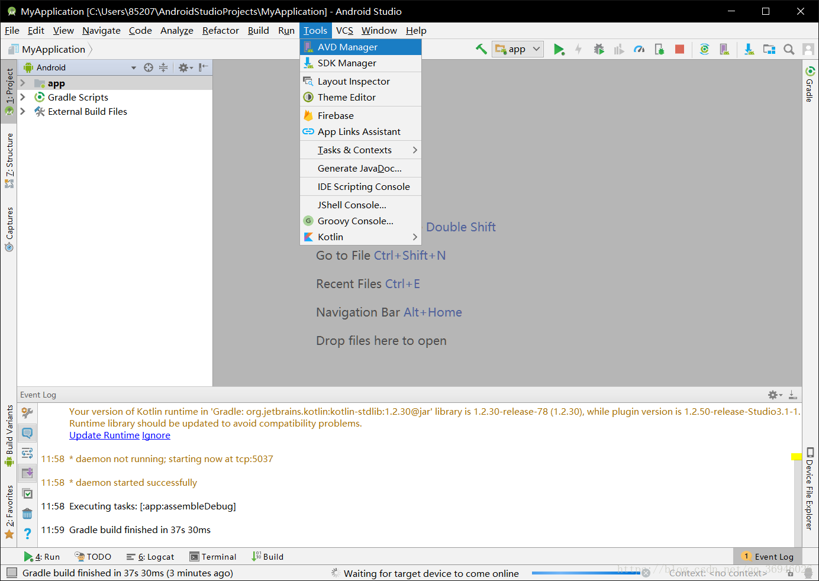Viewport: 819px width, 581px height.
Task: Click the tool window quick access square icon
Action: click(11, 573)
